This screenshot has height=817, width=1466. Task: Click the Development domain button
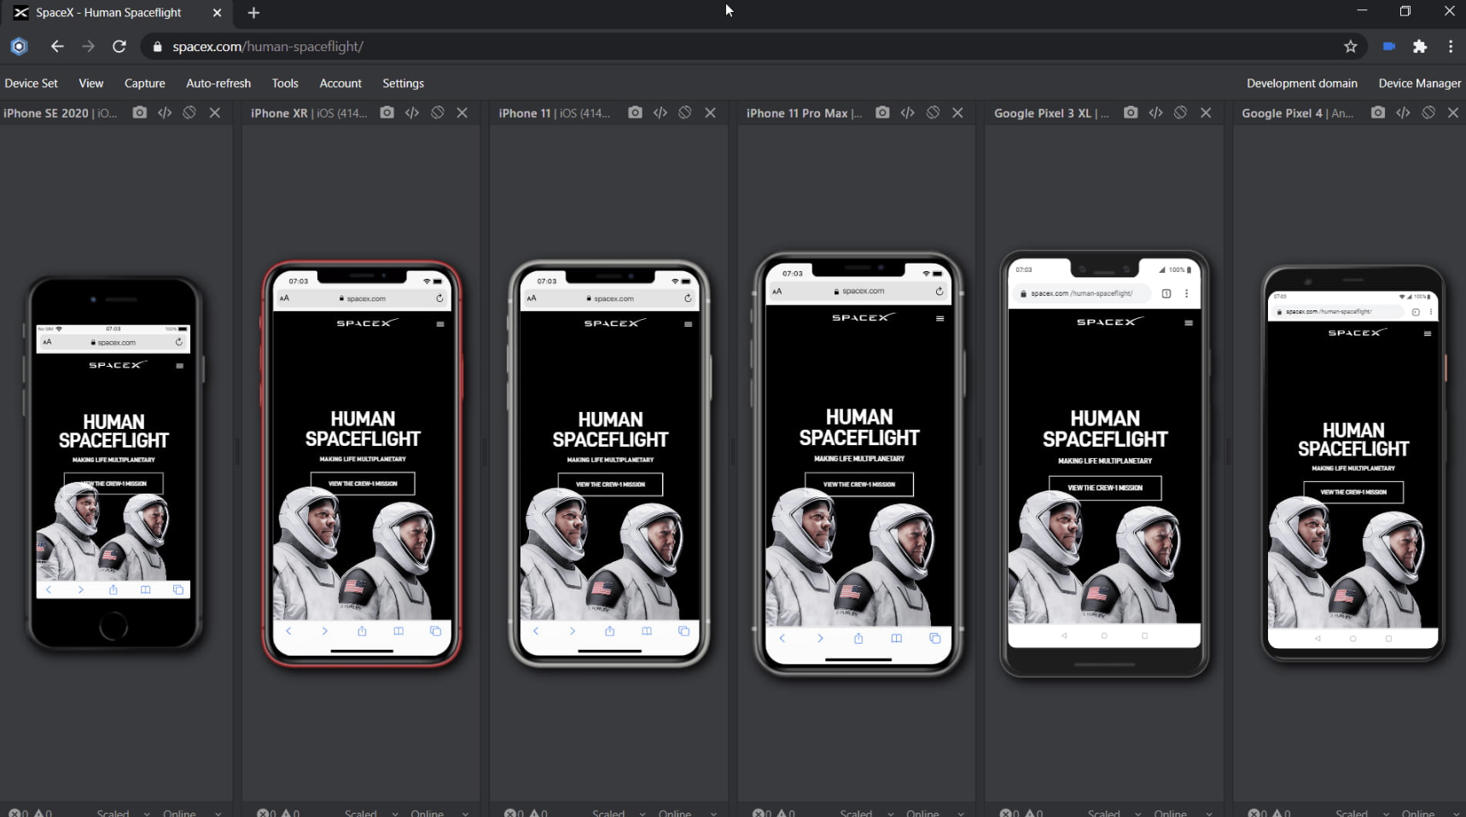(1301, 84)
